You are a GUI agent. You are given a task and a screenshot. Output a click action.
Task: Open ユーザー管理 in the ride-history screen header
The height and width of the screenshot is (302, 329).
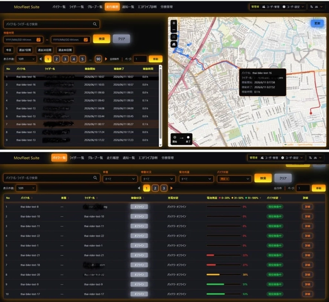tap(271, 7)
